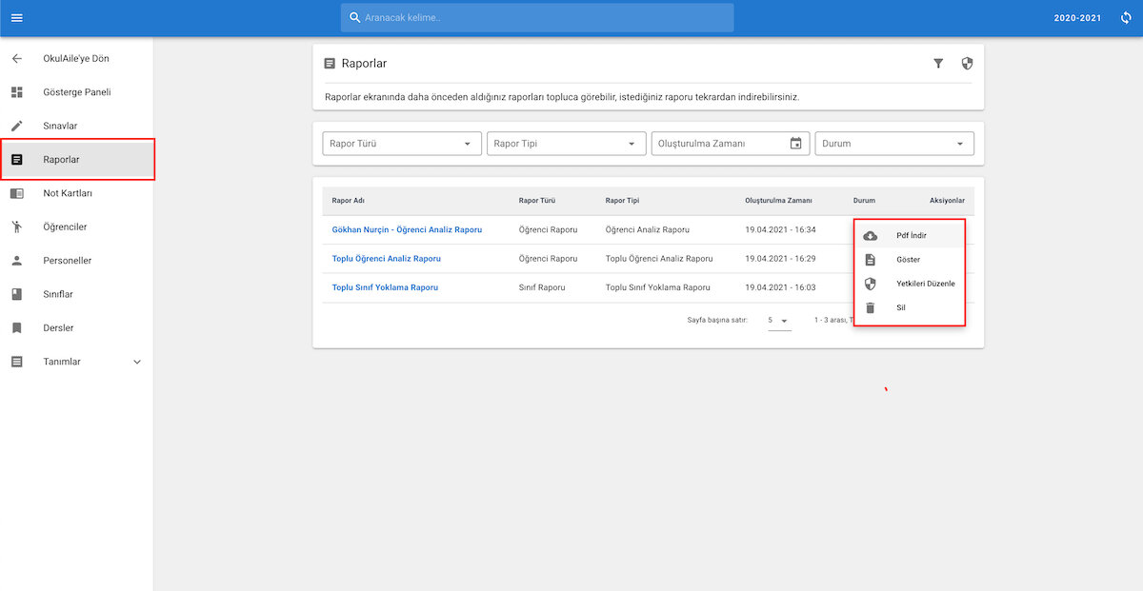Screen dimensions: 1143x591
Task: Open the filter funnel icon in Raporlar
Action: (938, 63)
